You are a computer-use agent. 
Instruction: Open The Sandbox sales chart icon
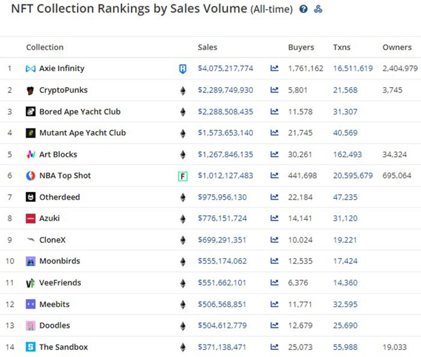point(274,347)
